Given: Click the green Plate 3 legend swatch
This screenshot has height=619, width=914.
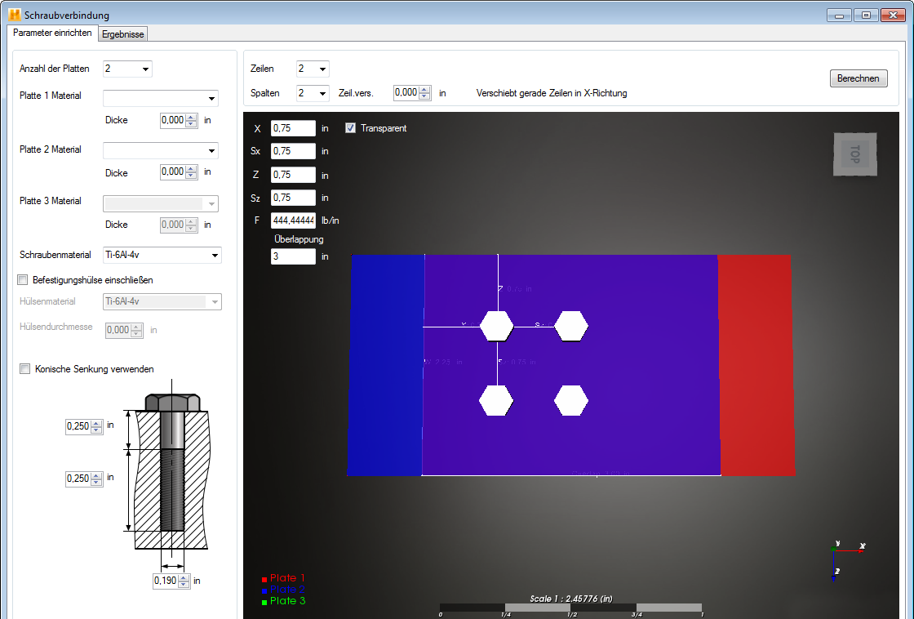Looking at the screenshot, I should point(264,602).
